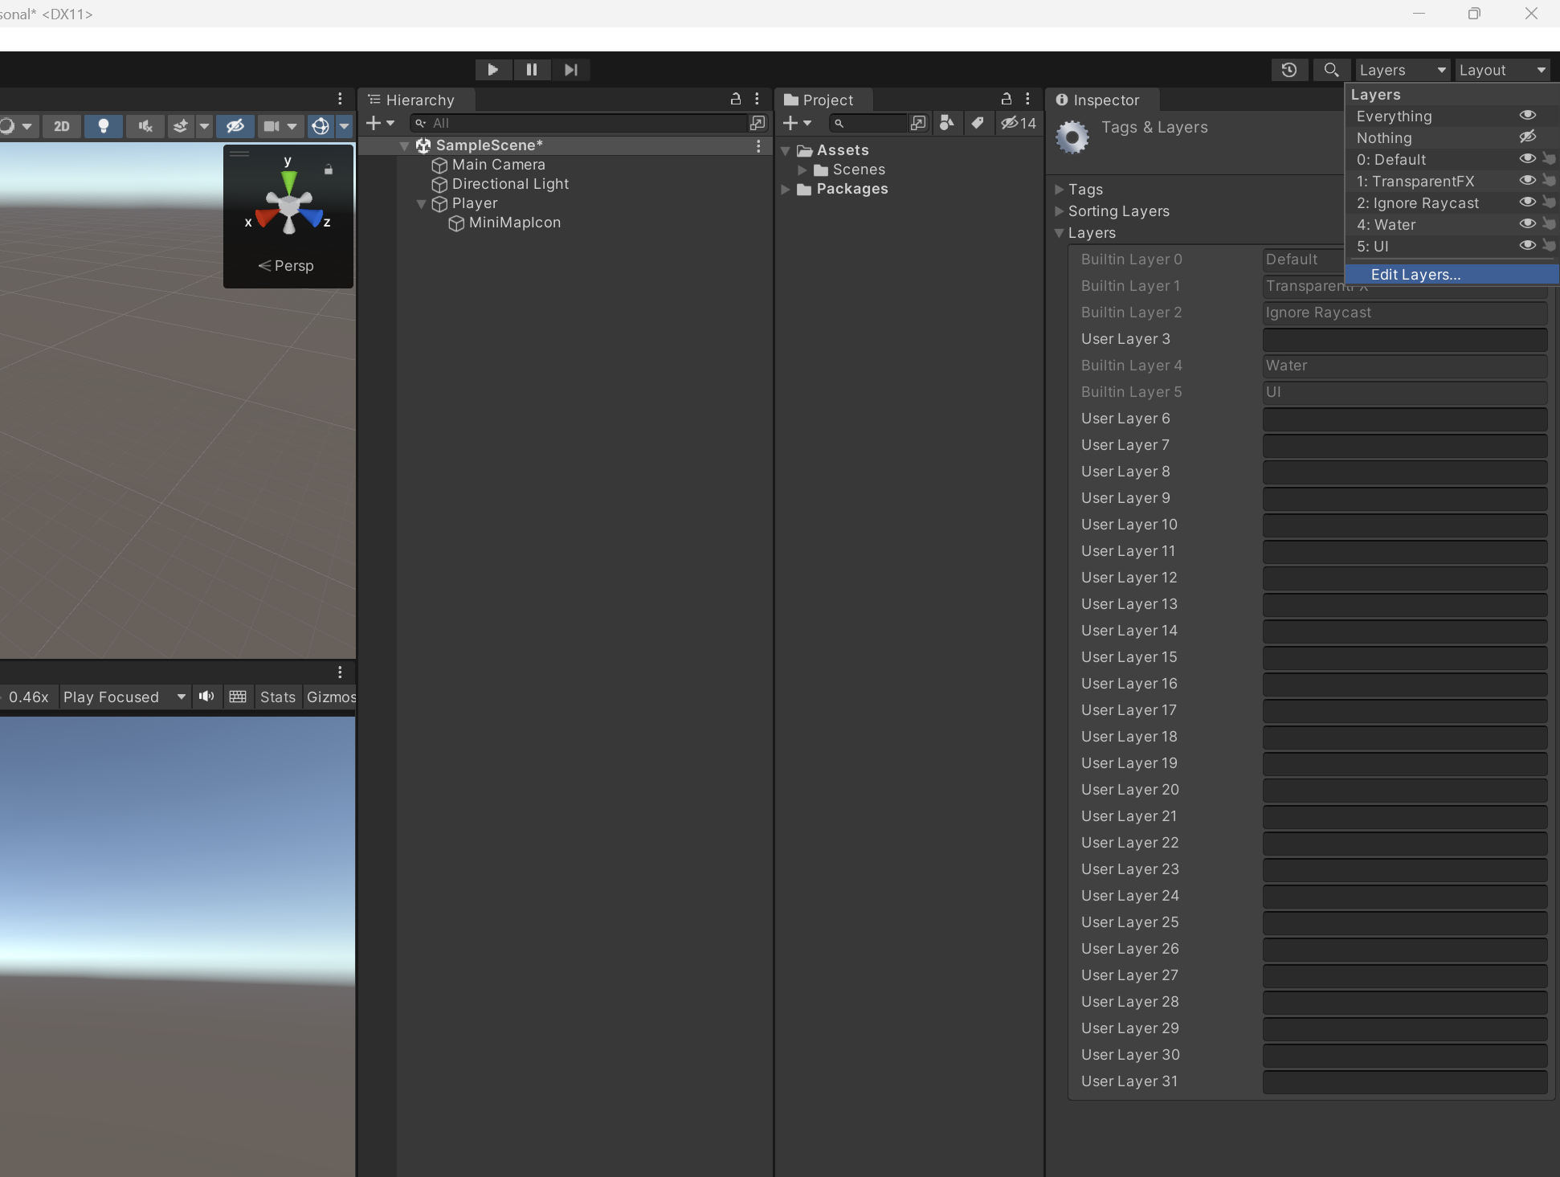The width and height of the screenshot is (1560, 1177).
Task: Click the Stats button
Action: tap(277, 697)
